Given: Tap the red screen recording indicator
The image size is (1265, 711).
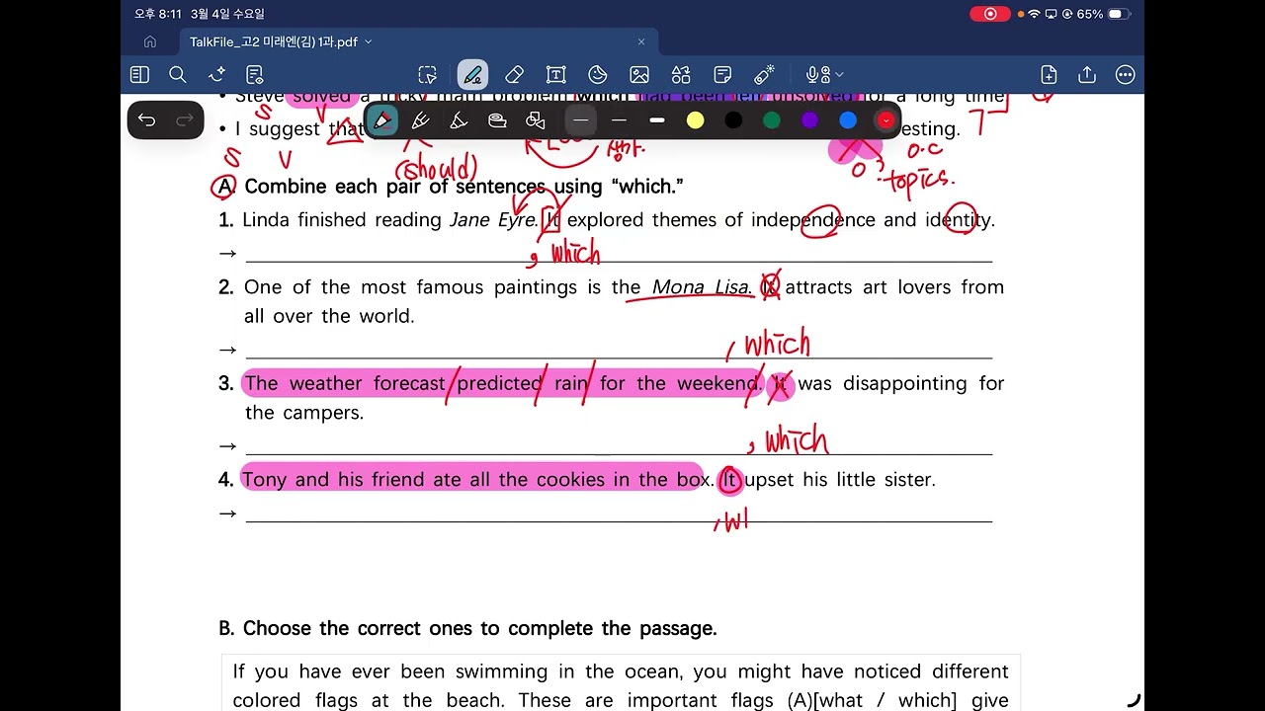Looking at the screenshot, I should (x=989, y=14).
